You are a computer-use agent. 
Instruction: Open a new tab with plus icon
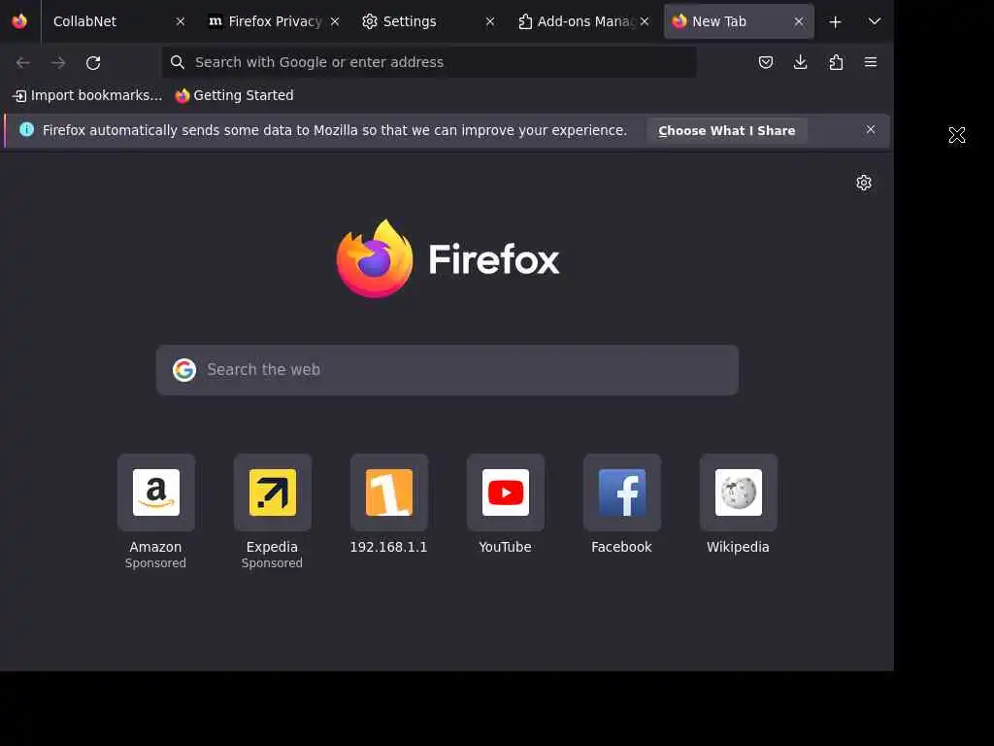pos(836,22)
